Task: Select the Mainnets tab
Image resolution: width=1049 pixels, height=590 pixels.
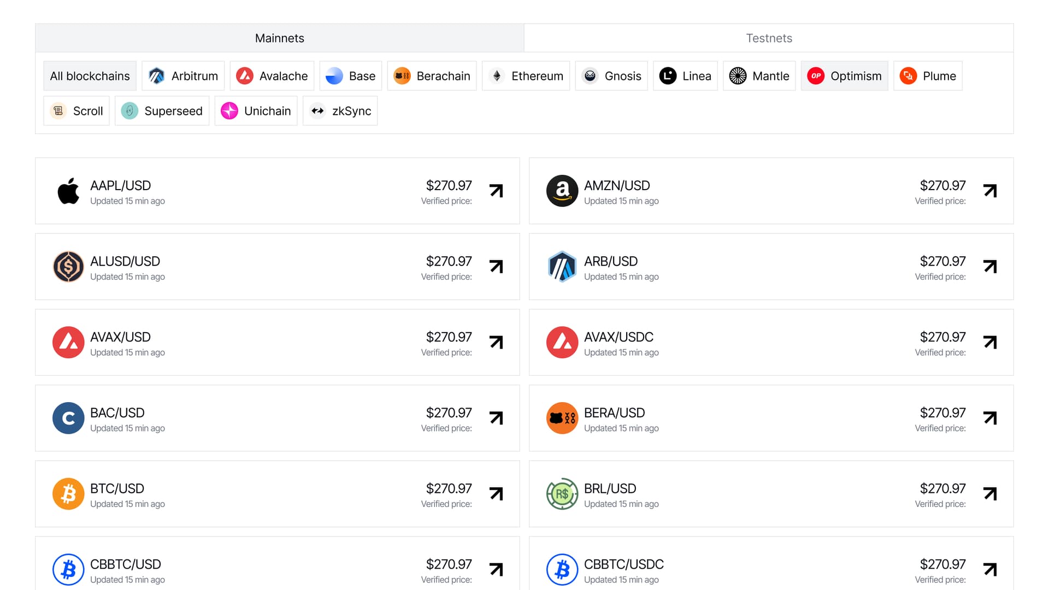Action: click(280, 38)
